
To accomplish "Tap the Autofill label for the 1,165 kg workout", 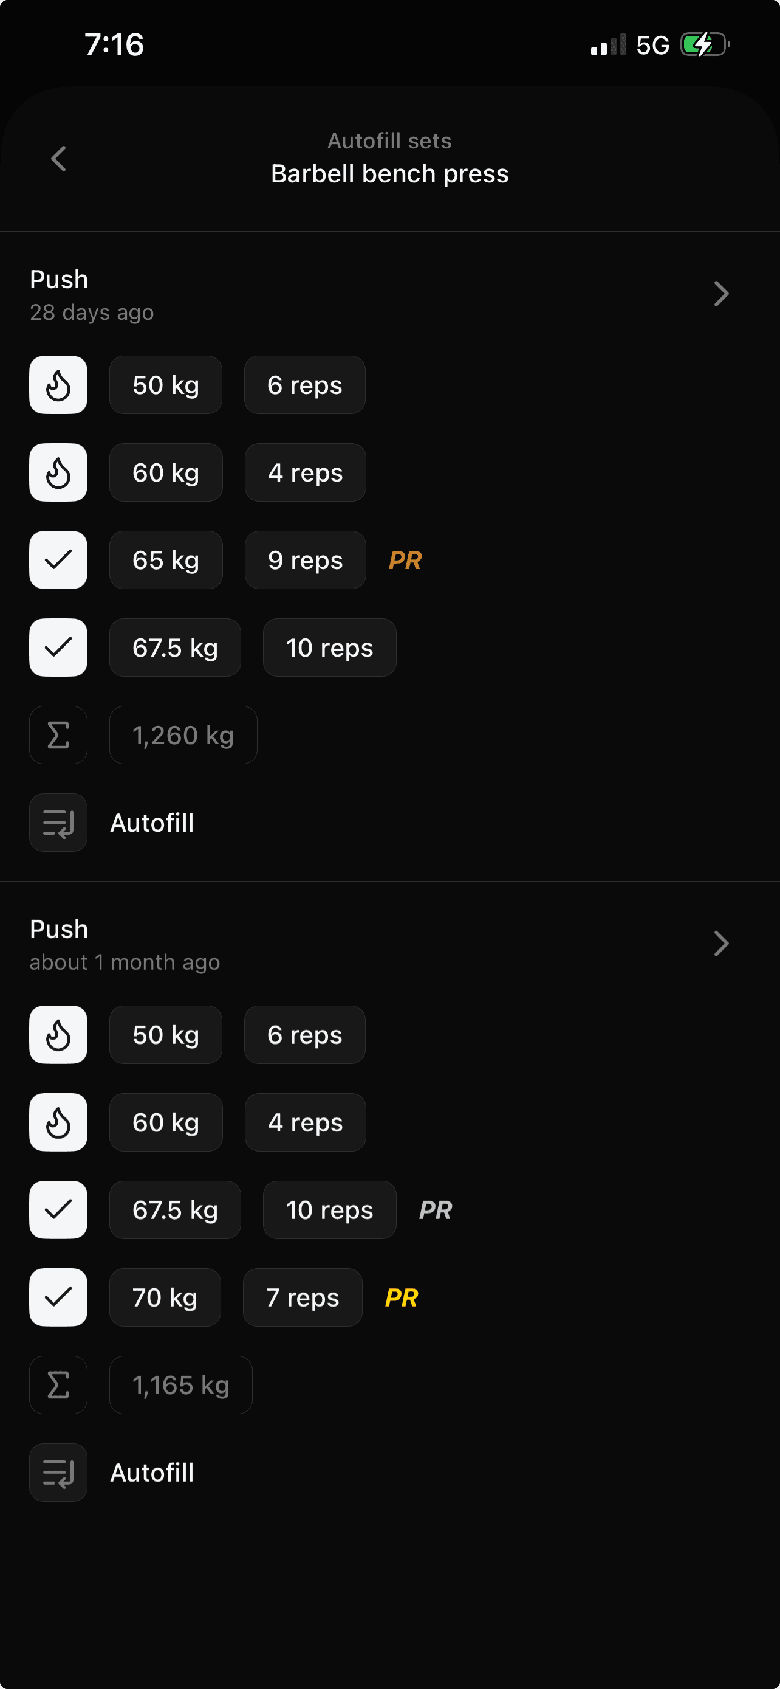I will click(x=152, y=1473).
